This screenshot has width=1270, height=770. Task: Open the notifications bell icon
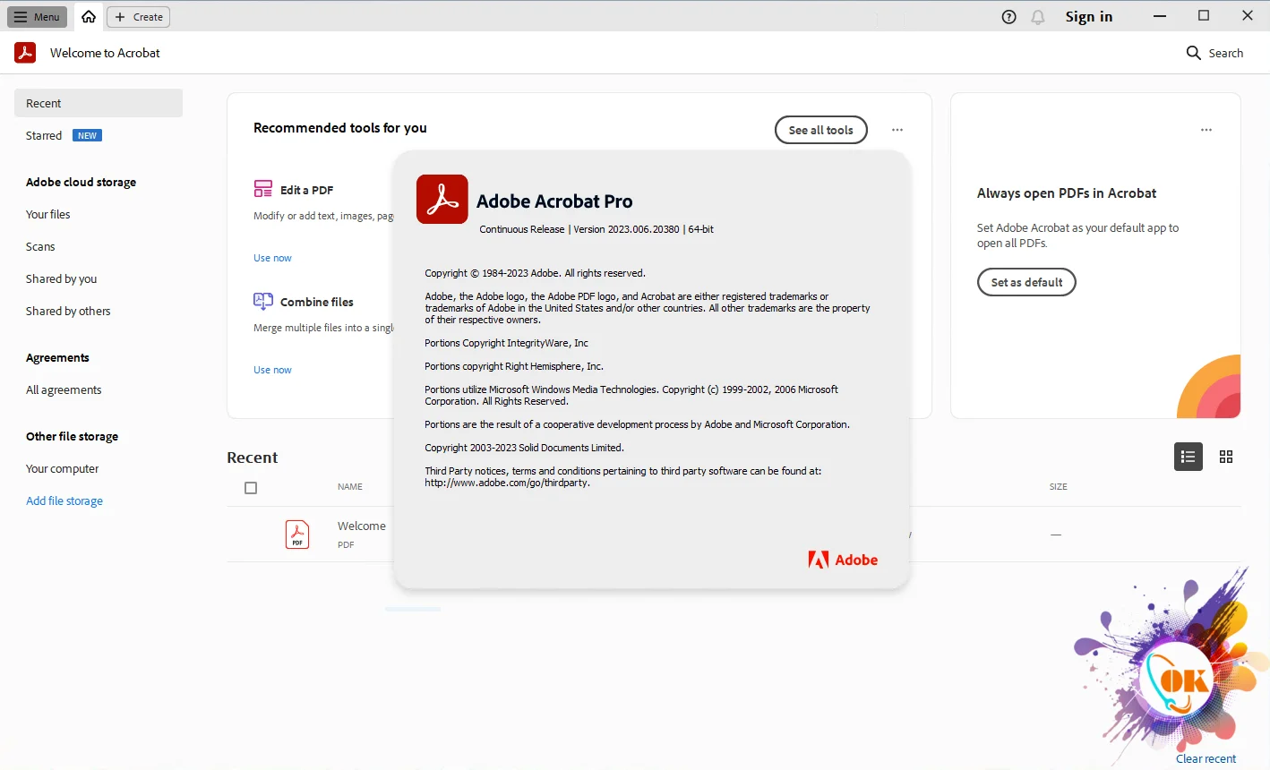click(1038, 17)
